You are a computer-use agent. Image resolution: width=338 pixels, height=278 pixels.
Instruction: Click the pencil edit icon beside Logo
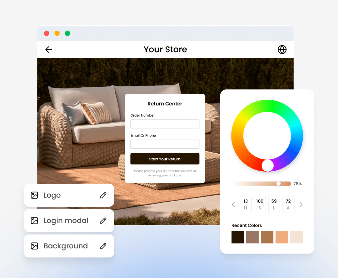point(103,195)
